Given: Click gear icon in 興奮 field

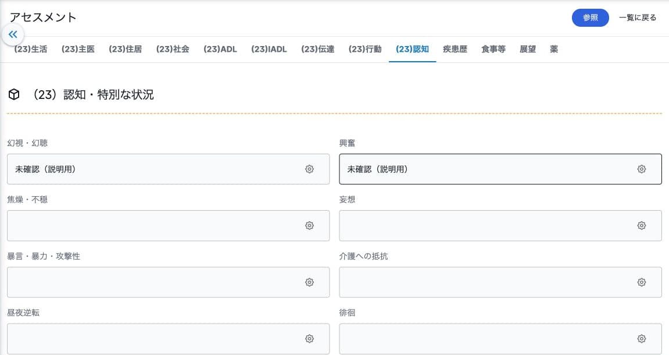Looking at the screenshot, I should (x=641, y=169).
